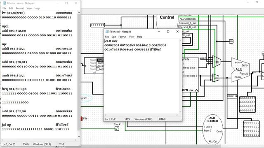Click ALUOperation output label on Control
The width and height of the screenshot is (264, 148).
coord(188,19)
